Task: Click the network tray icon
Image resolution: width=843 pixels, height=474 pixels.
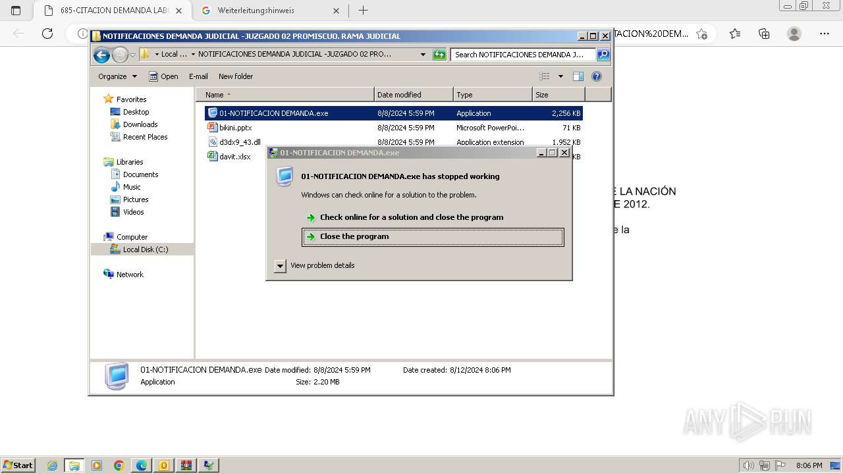Action: point(765,465)
